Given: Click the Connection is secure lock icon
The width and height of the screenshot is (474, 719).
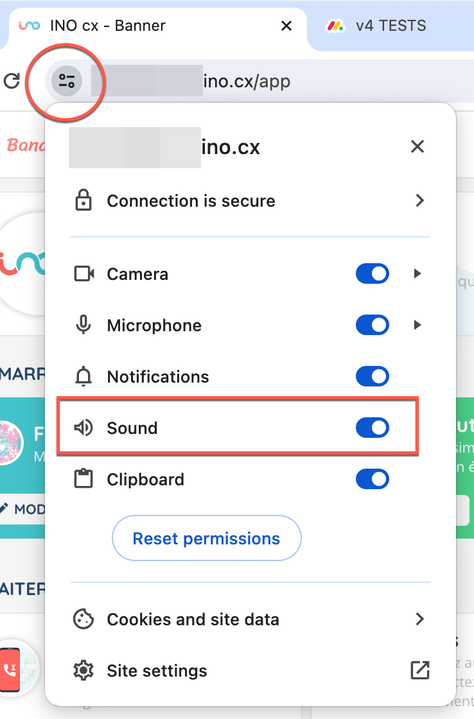Looking at the screenshot, I should coord(83,201).
